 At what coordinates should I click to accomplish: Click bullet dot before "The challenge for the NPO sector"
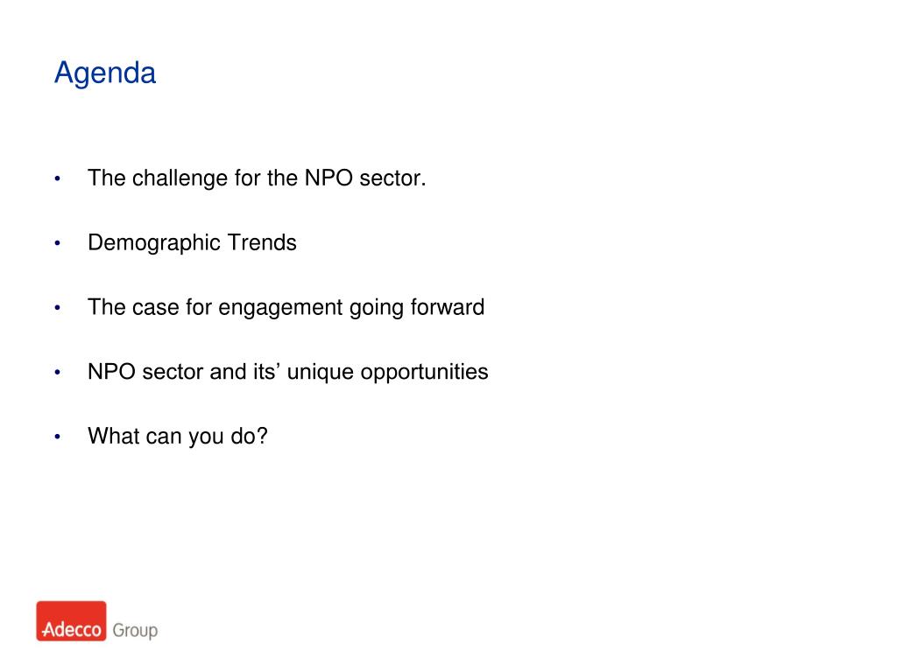tap(57, 178)
